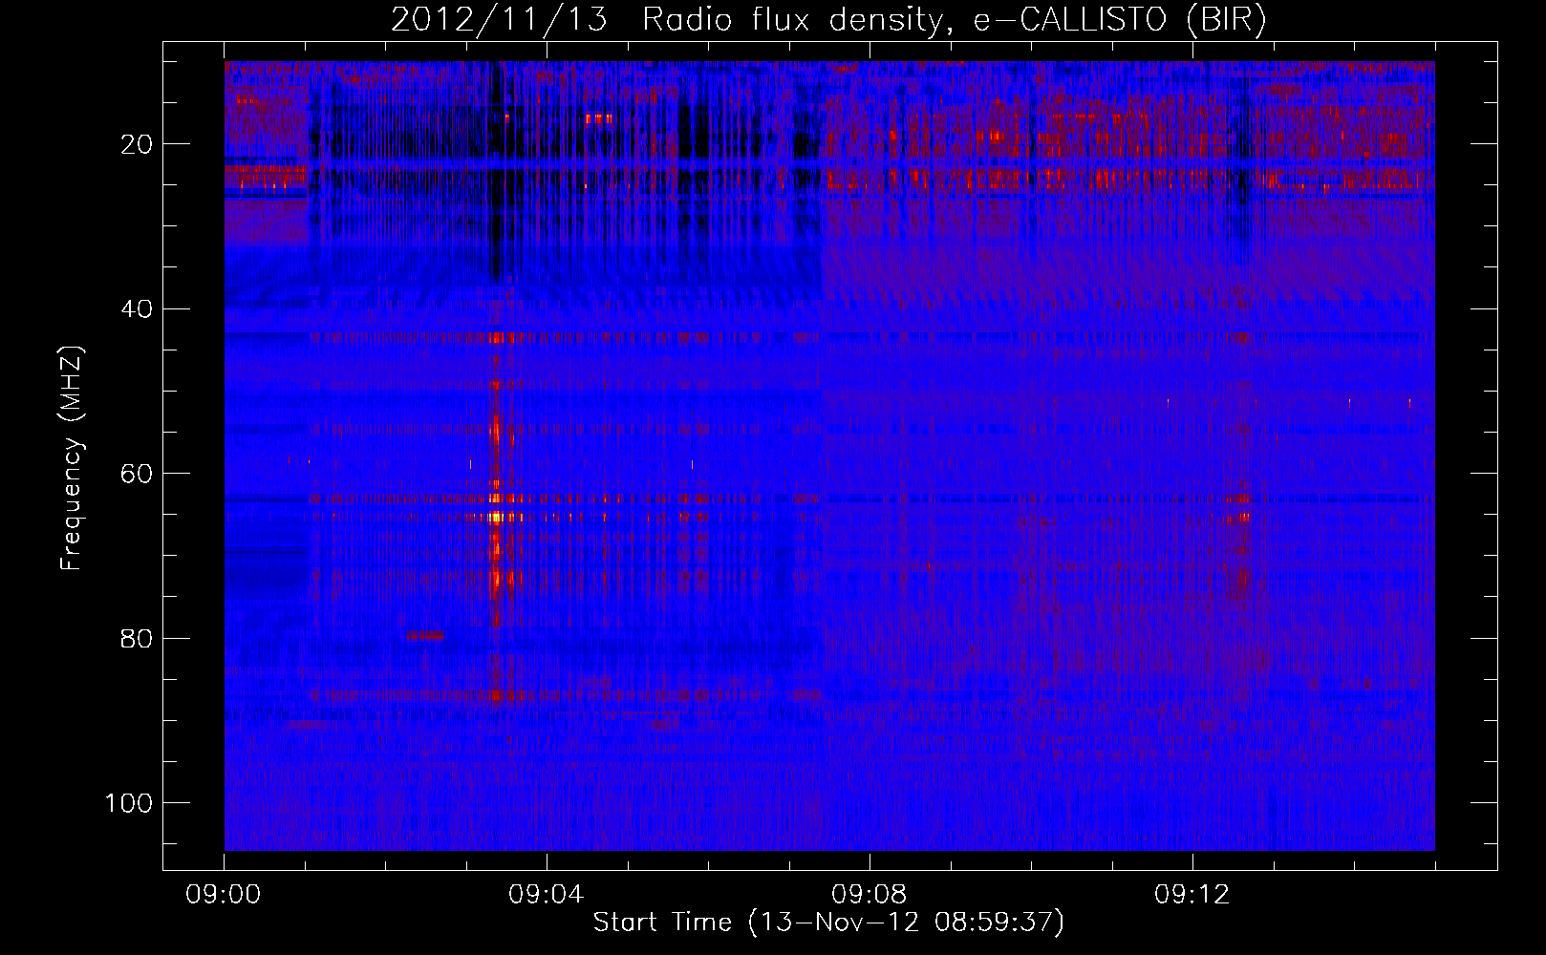Click the 09:04 time tick label
The image size is (1546, 955).
coord(547,896)
